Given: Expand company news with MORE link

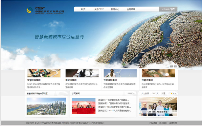Looking at the screenshot, I should point(131,93).
